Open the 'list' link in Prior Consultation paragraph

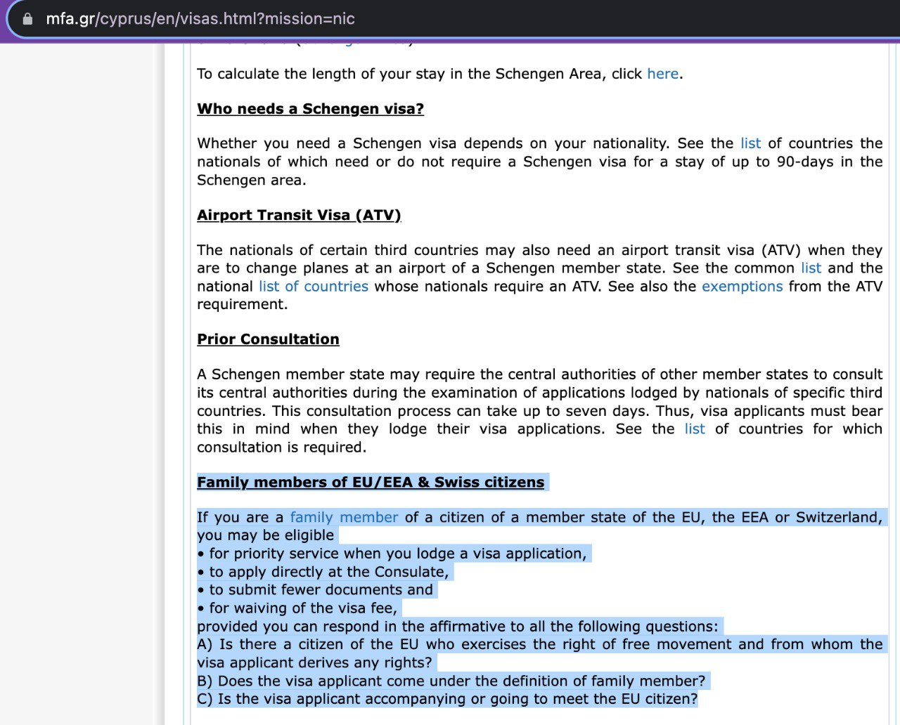coord(694,429)
